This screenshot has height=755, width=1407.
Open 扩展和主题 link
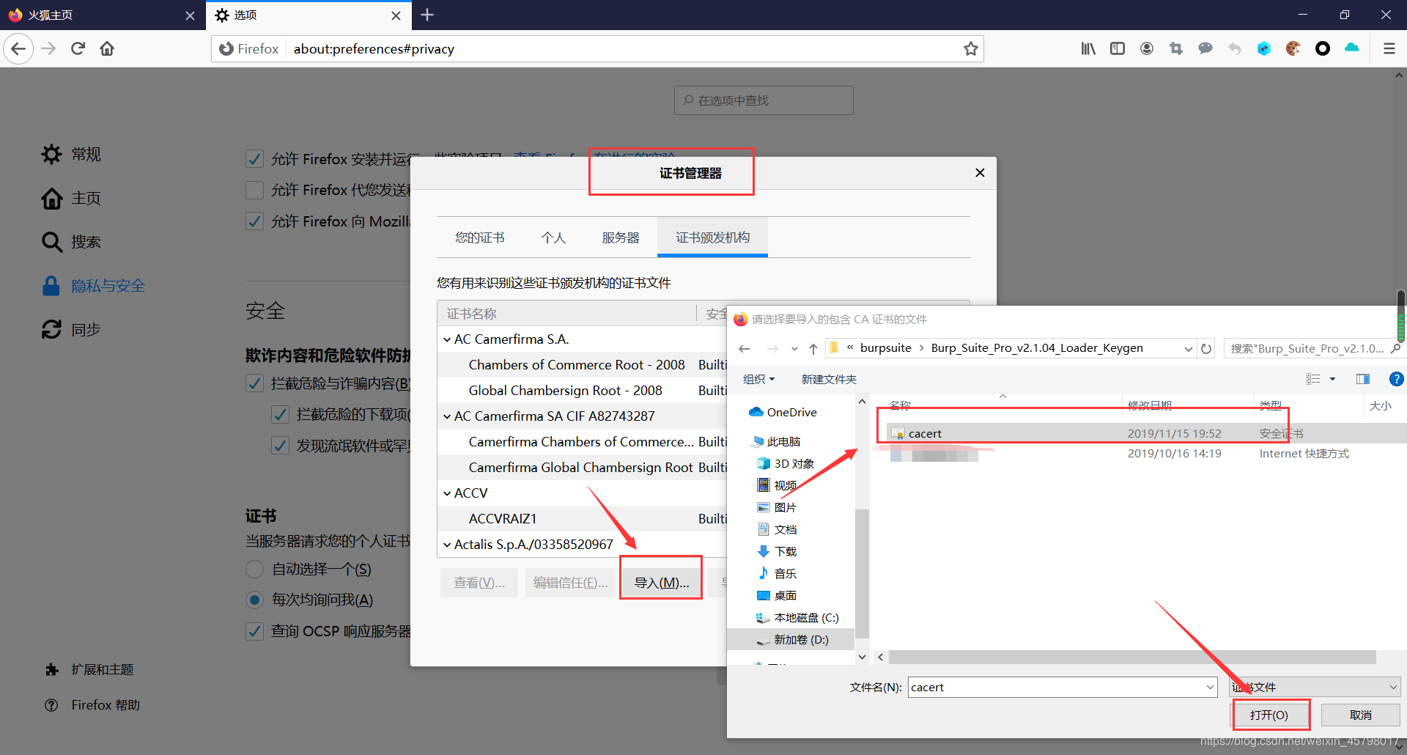[89, 669]
